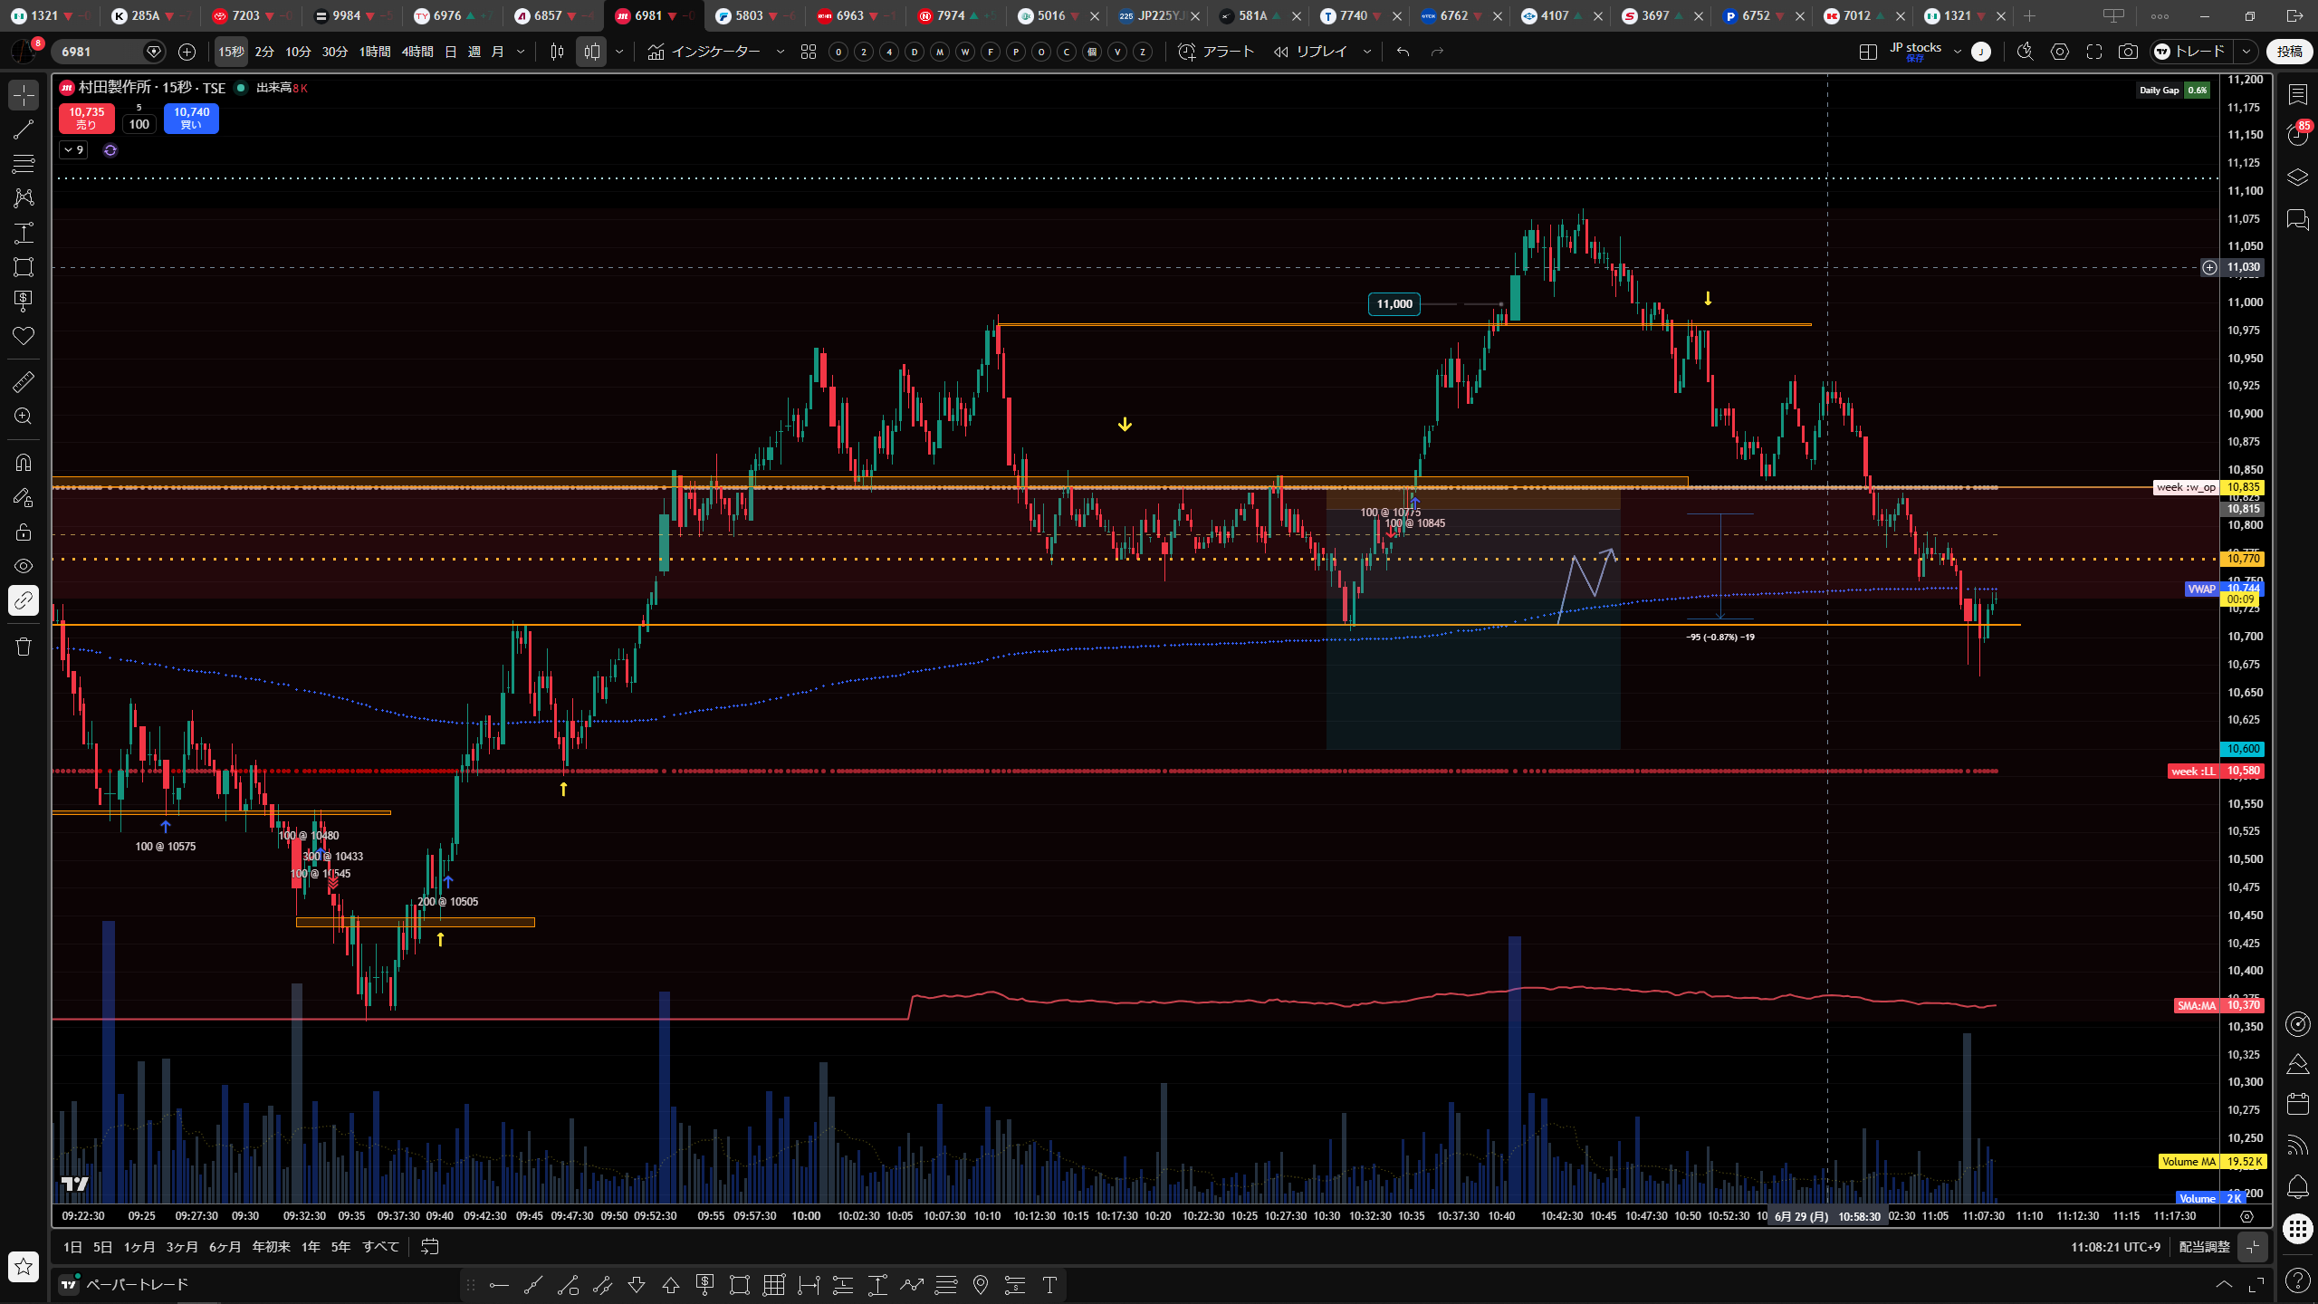The height and width of the screenshot is (1304, 2318).
Task: Switch to the 7203 symbol tab
Action: coord(244,15)
